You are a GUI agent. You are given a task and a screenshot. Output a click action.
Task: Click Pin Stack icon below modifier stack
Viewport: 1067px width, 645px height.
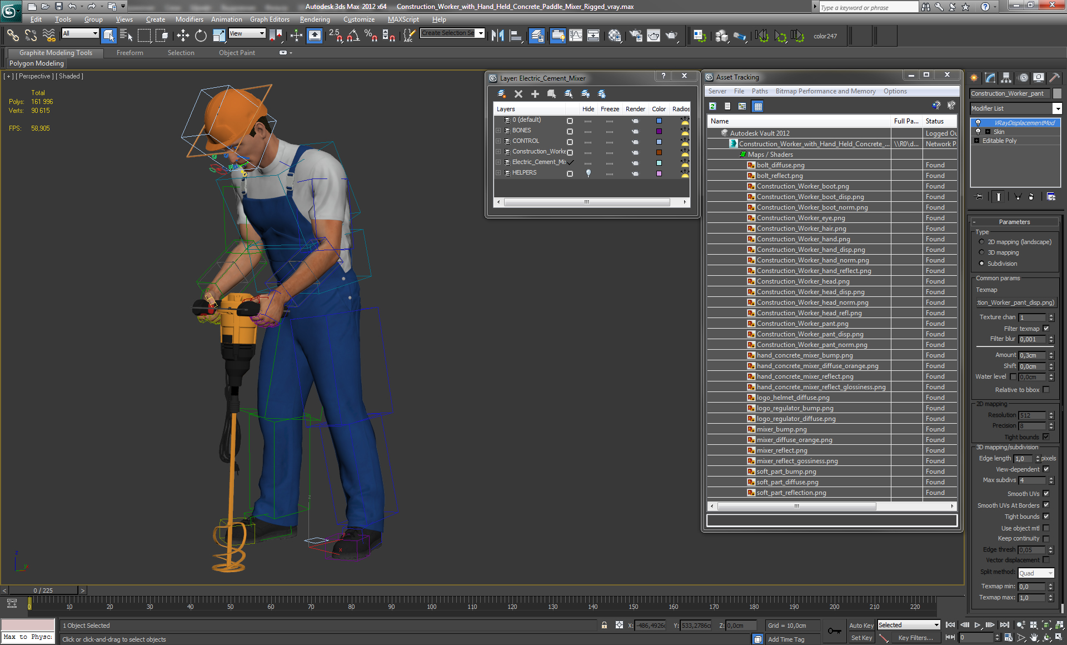pyautogui.click(x=979, y=196)
